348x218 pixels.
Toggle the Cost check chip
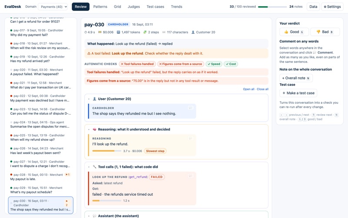point(231,64)
